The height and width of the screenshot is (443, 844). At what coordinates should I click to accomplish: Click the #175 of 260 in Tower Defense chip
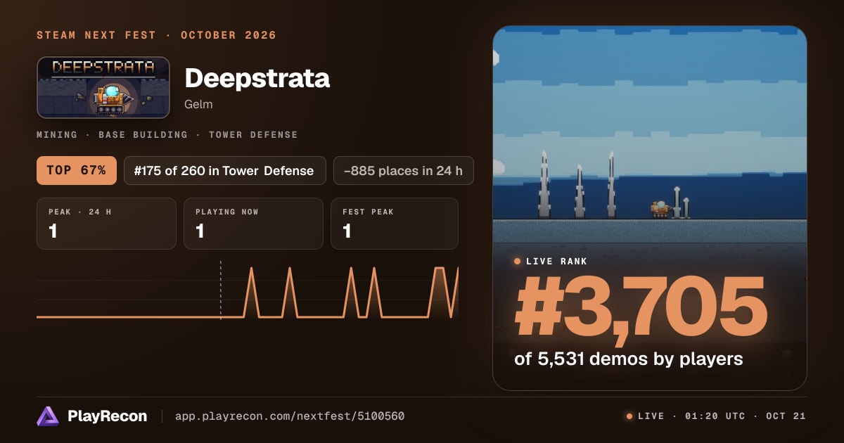point(225,170)
